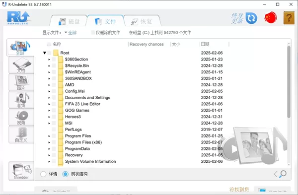
Task: Collapse the Root folder tree
Action: coord(45,53)
